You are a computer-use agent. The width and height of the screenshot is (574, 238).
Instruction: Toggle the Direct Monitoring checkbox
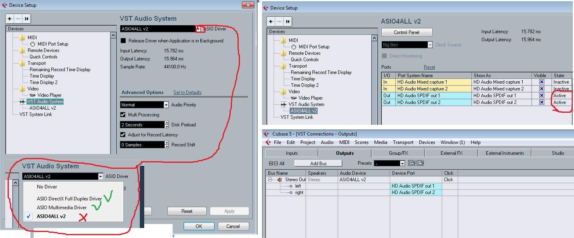pyautogui.click(x=385, y=56)
